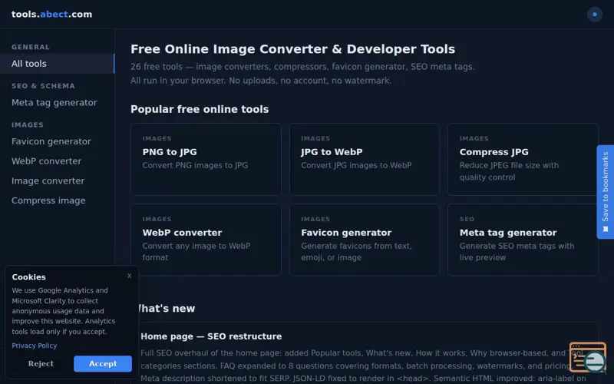This screenshot has height=384, width=614.
Task: Open Image converter sidebar item
Action: [x=48, y=180]
